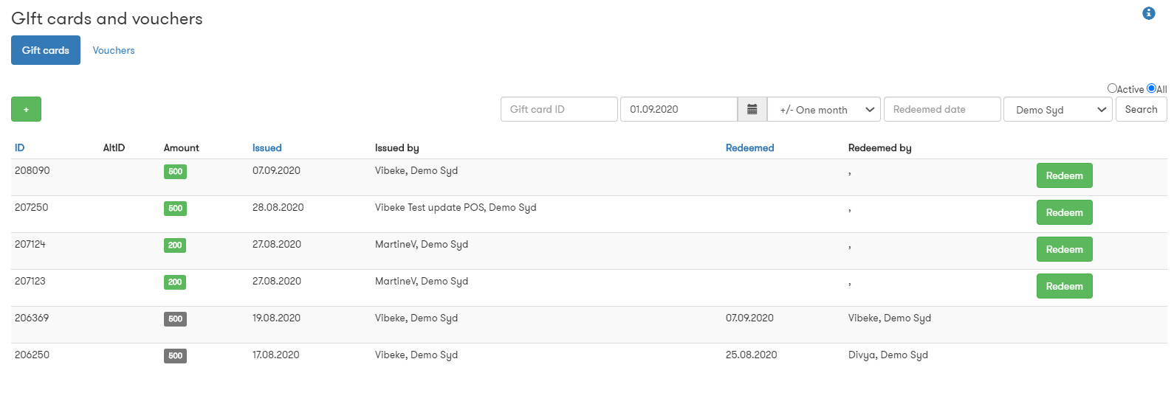Expand the Demo Syd location dropdown
Screen dimensions: 1174x401
(1057, 109)
